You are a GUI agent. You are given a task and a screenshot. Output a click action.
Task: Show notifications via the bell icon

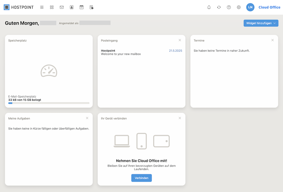coord(209,7)
